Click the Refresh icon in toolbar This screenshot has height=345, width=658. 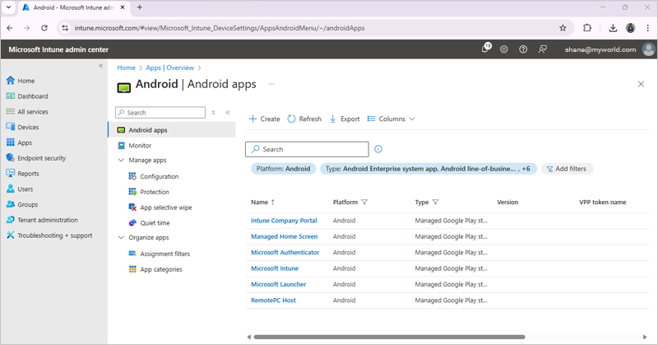coord(291,119)
